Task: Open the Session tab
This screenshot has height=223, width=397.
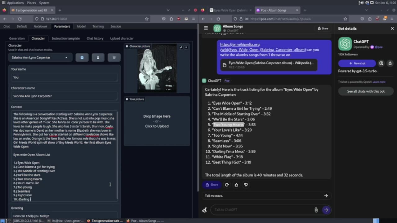Action: 116,26
